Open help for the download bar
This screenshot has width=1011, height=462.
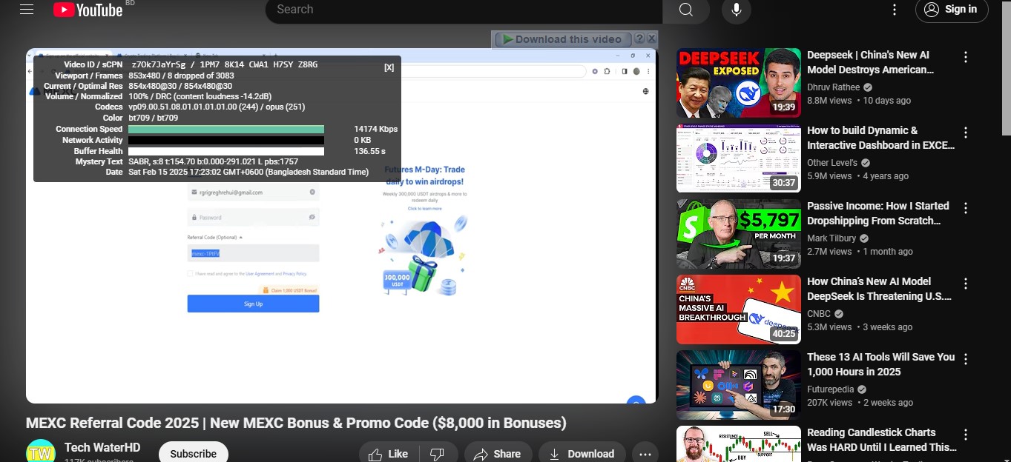[639, 38]
